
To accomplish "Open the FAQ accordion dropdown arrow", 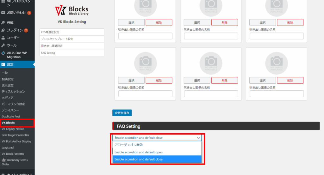I will (198, 138).
